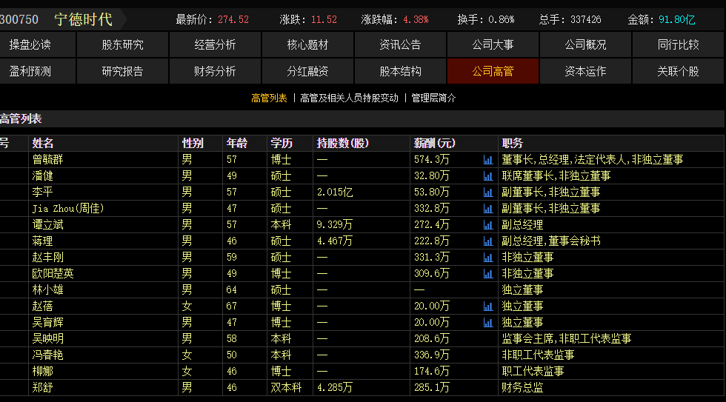Screen dimensions: 726x402
Task: Go to 公司大事 tab
Action: click(x=493, y=44)
